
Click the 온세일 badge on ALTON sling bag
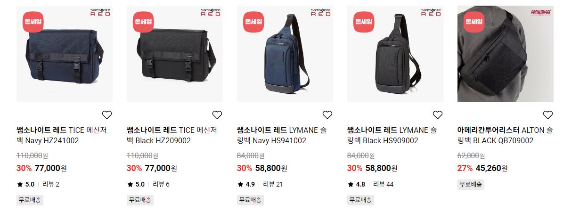point(474,22)
